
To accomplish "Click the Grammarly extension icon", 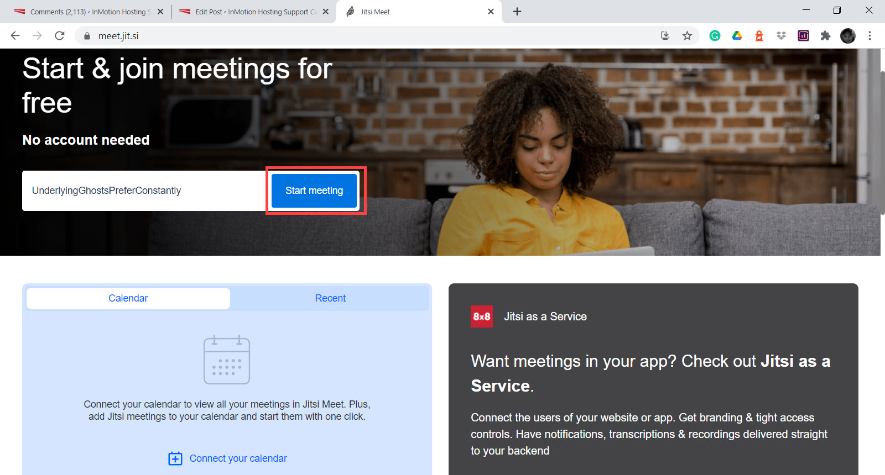I will coord(715,36).
